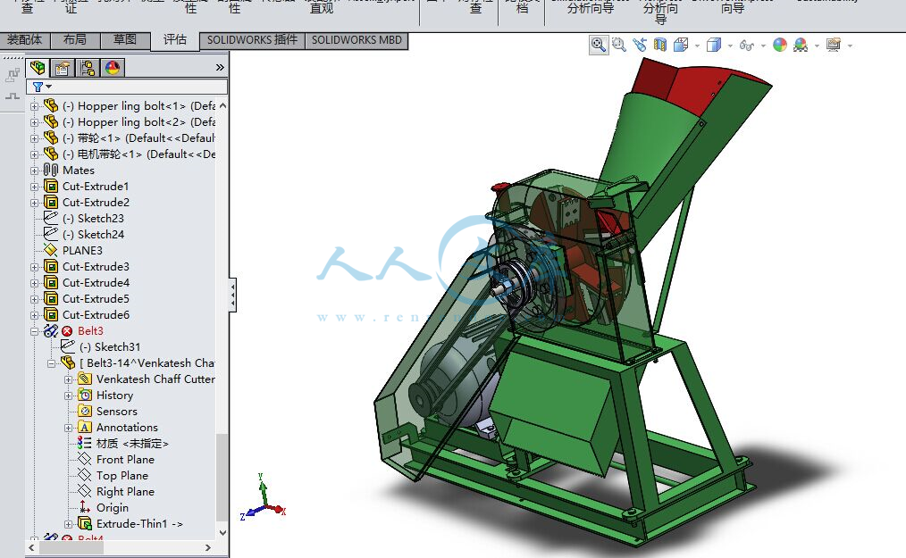Click the Sensors folder icon
This screenshot has width=906, height=558.
click(x=85, y=412)
